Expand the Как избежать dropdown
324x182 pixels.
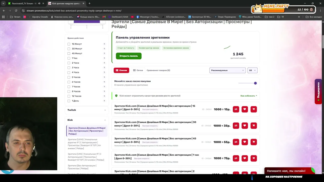[249, 96]
